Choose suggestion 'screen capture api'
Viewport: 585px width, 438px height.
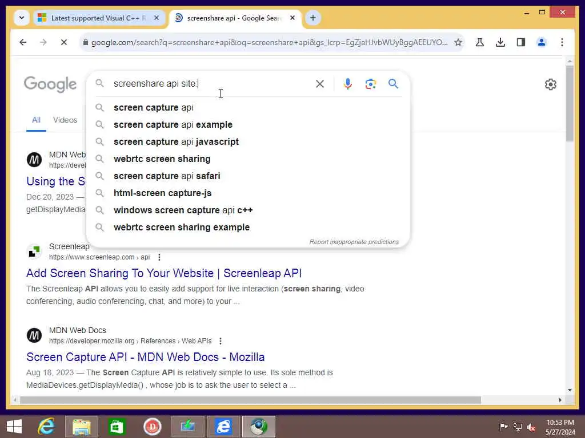pos(248,108)
